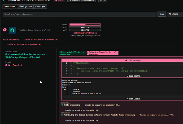Viewport: 183px width, 124px height.
Task: Click the Non-Compliant result text
Action: [15, 65]
